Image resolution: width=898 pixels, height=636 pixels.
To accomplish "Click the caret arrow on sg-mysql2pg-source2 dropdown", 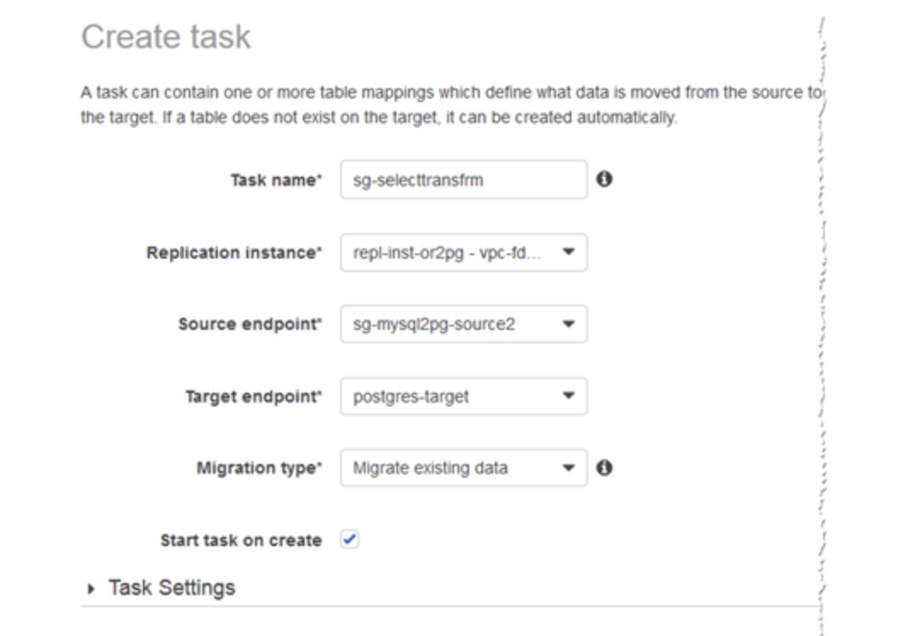I will coord(569,324).
